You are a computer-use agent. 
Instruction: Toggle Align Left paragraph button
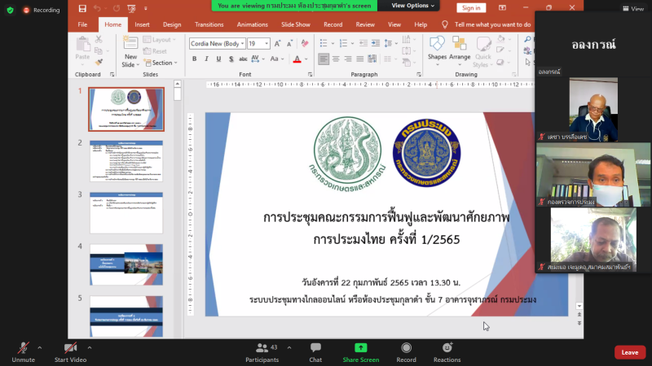coord(324,59)
